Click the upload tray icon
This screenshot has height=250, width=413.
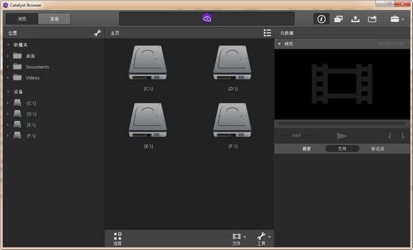coord(355,19)
